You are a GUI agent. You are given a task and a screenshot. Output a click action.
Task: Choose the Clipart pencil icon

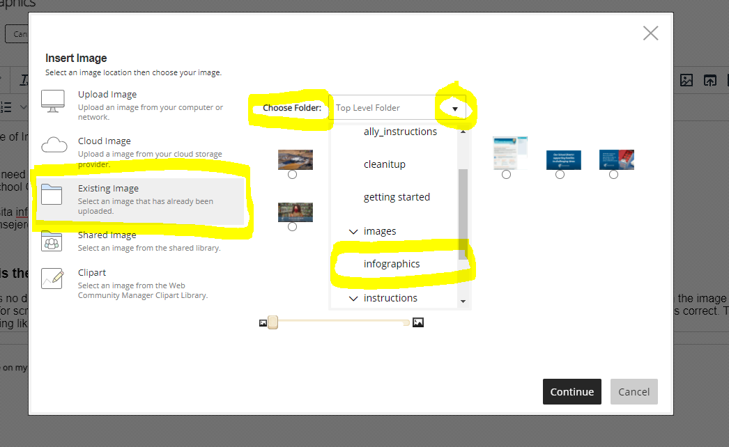click(x=53, y=279)
